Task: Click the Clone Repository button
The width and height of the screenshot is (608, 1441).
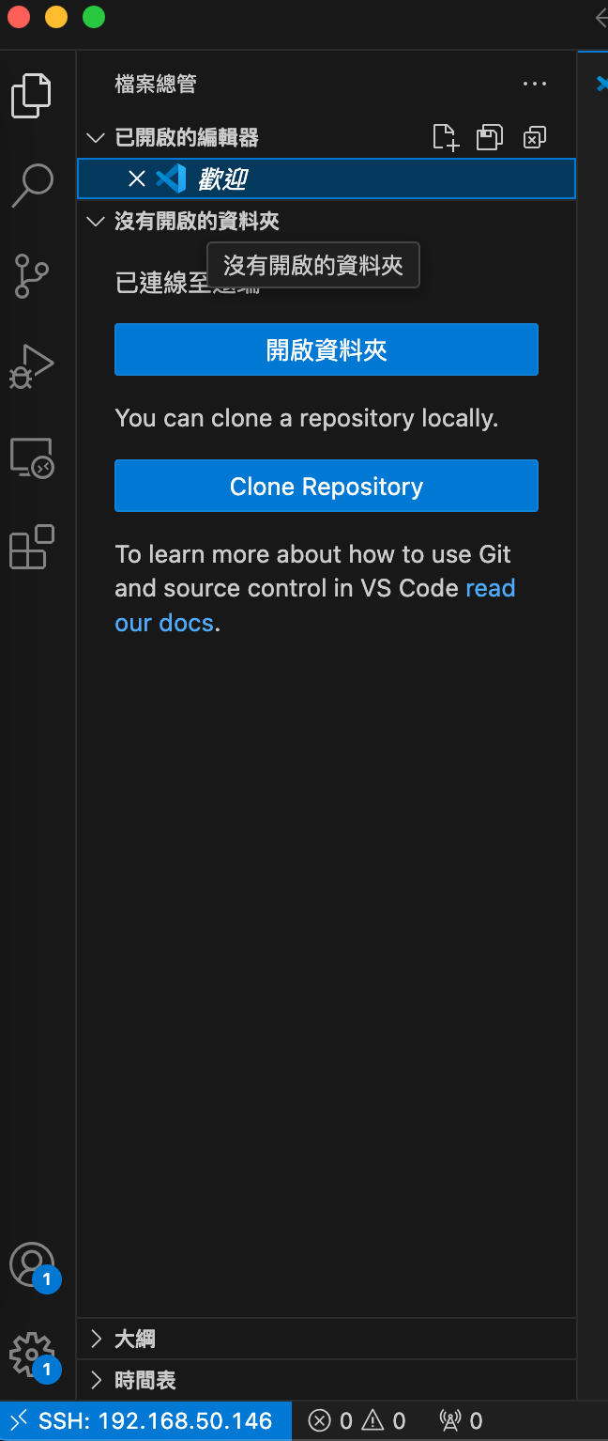Action: point(326,487)
